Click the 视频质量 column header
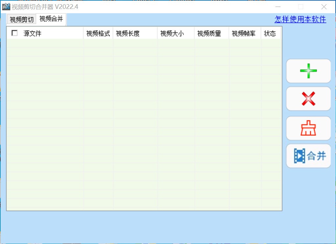Viewport: 336px width, 244px height. (209, 34)
